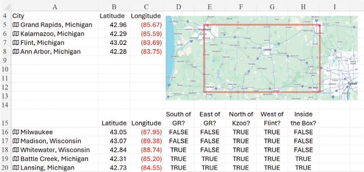Click the Geography icon beside Battle Creek, Michigan
Viewport: 364px width, 172px height.
(x=15, y=159)
